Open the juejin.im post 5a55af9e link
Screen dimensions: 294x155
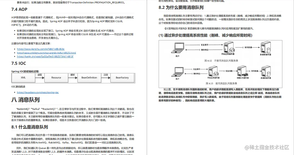point(45,56)
